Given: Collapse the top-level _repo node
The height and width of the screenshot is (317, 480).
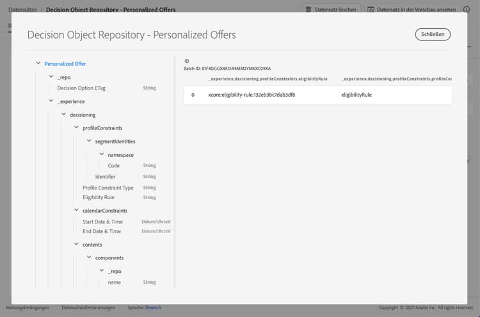Looking at the screenshot, I should tap(51, 77).
